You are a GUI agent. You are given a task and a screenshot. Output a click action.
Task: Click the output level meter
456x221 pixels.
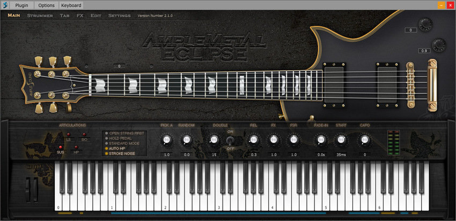pos(394,142)
